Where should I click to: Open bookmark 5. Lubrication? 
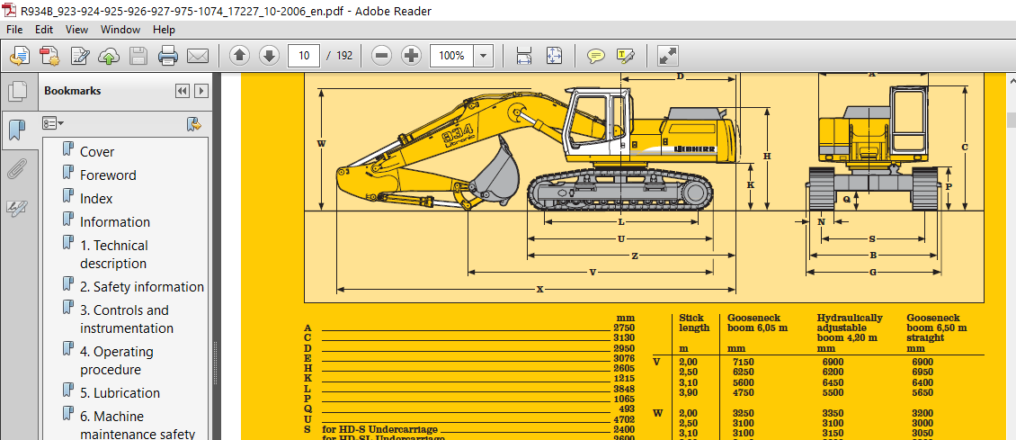120,392
